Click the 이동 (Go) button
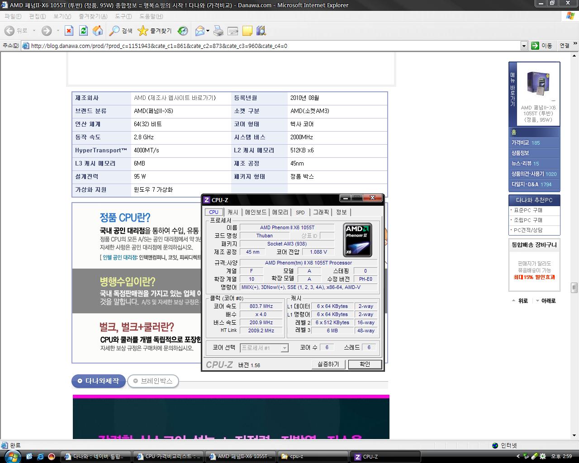Image resolution: width=579 pixels, height=463 pixels. coord(541,46)
